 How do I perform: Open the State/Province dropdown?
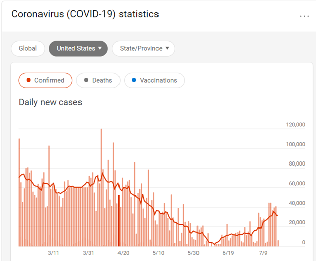tap(143, 49)
